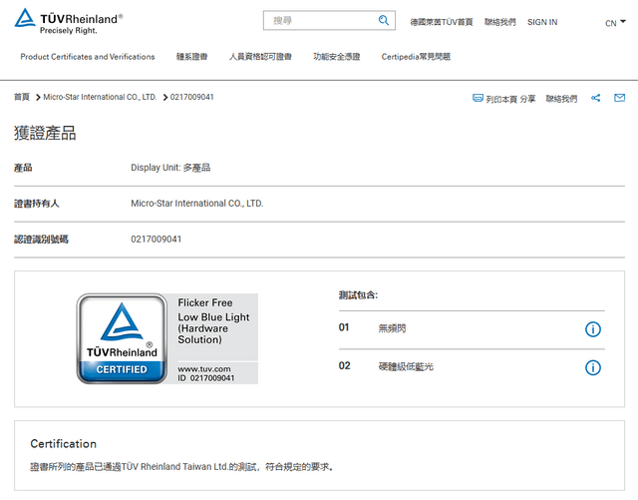Select certificate ID value 0217009041
638x500 pixels.
coord(156,240)
